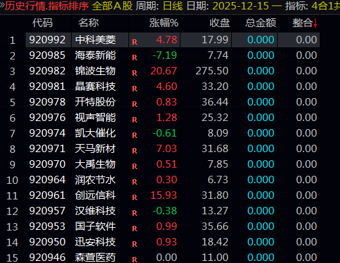Click red R icon in 国子软件 row
This screenshot has width=340, height=263.
[135, 229]
